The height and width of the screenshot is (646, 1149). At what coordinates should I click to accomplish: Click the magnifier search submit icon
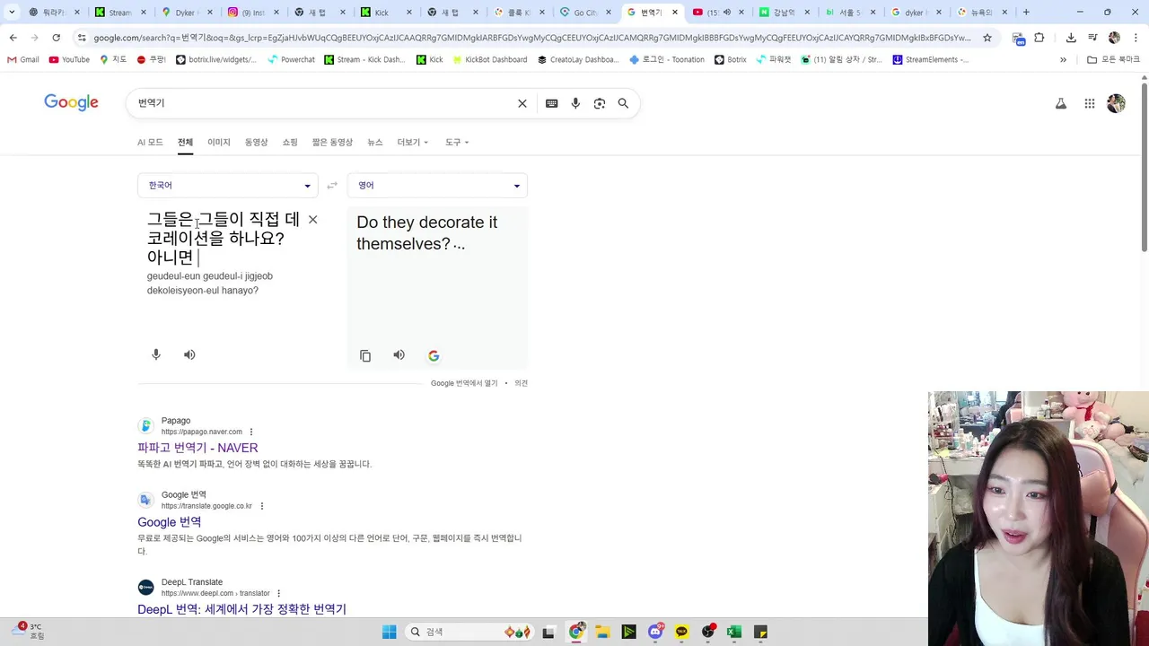click(x=623, y=103)
